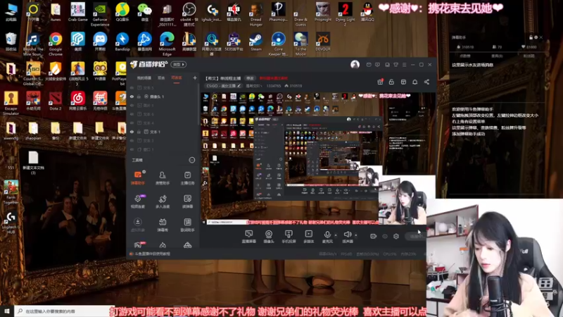Click the start streaming button
The image size is (563, 317).
(417, 236)
